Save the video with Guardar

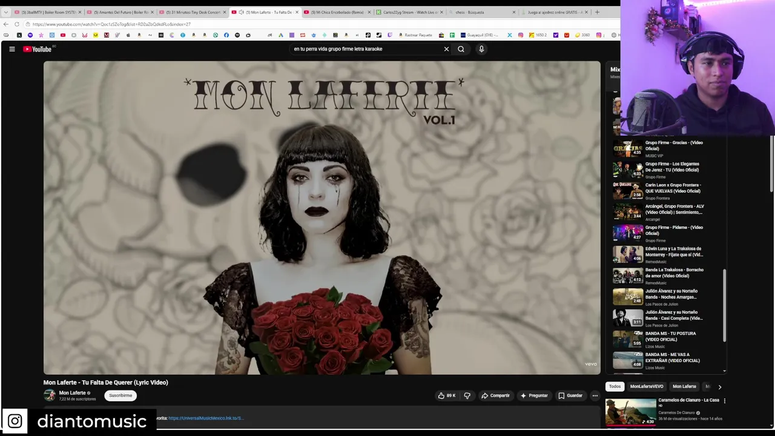click(x=570, y=395)
